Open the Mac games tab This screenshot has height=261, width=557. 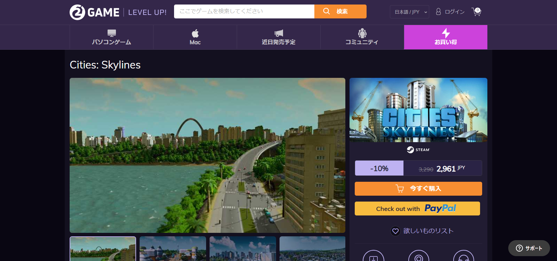(195, 37)
